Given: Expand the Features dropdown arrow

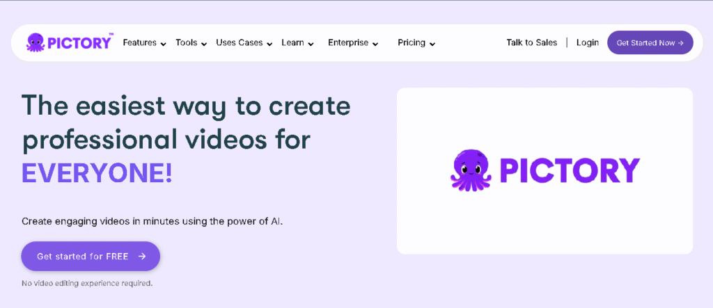Looking at the screenshot, I should (163, 44).
